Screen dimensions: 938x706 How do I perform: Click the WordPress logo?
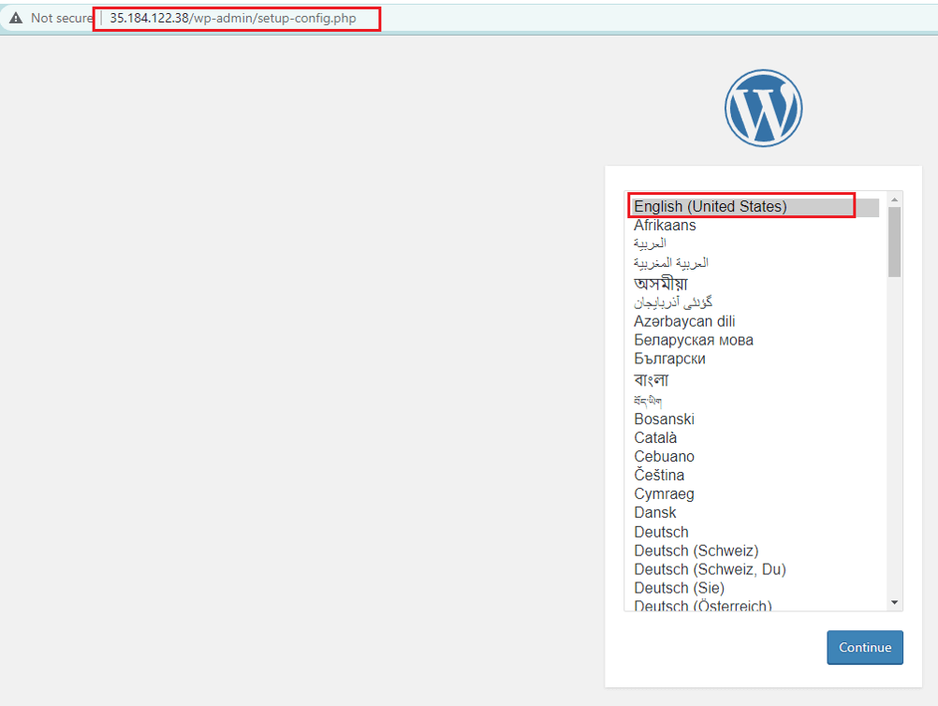point(763,109)
